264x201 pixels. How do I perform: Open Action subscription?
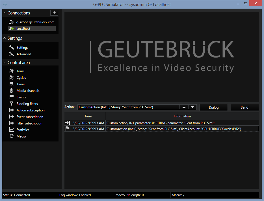[x=31, y=110]
